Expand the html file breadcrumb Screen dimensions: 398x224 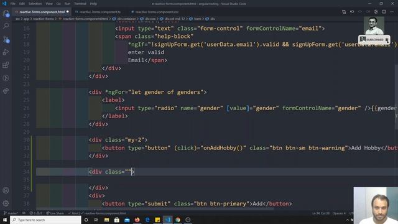click(83, 19)
